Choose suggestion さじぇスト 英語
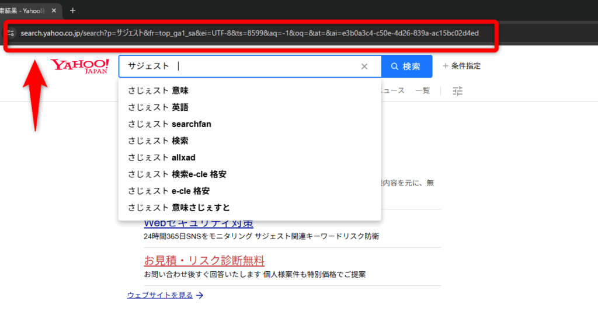598x322 pixels. [x=250, y=107]
